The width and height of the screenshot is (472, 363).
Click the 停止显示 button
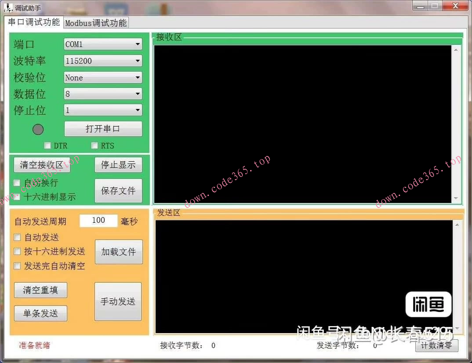(118, 165)
